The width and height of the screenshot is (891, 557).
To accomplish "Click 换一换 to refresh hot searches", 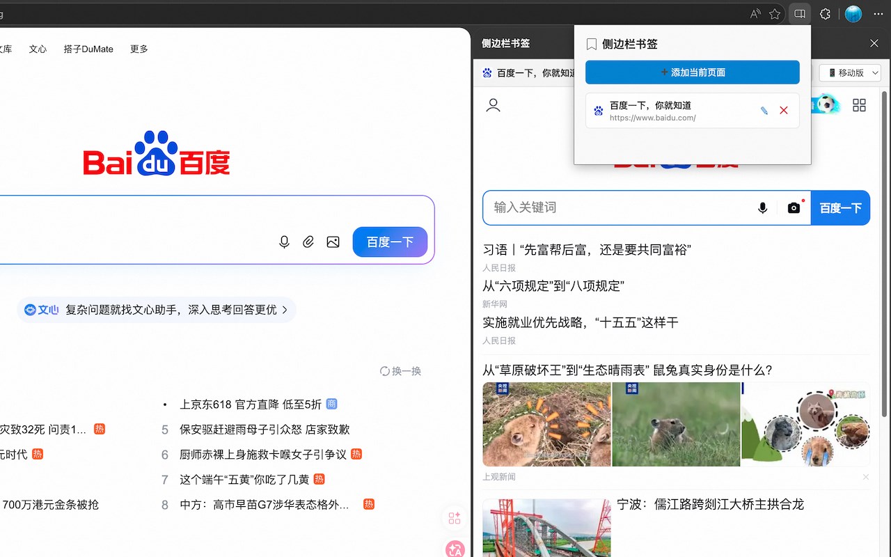I will click(400, 371).
